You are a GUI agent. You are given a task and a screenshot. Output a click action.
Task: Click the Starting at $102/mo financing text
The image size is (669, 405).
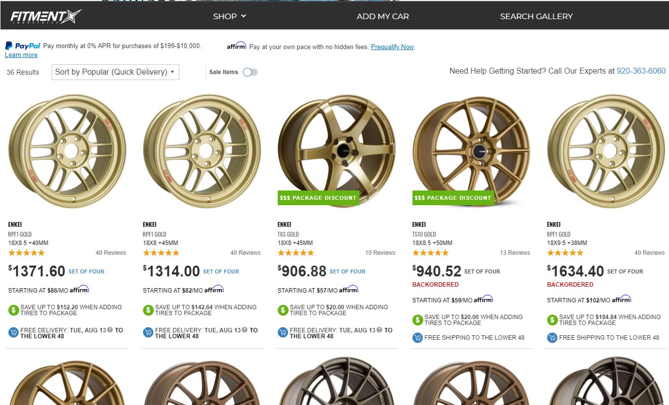point(579,300)
